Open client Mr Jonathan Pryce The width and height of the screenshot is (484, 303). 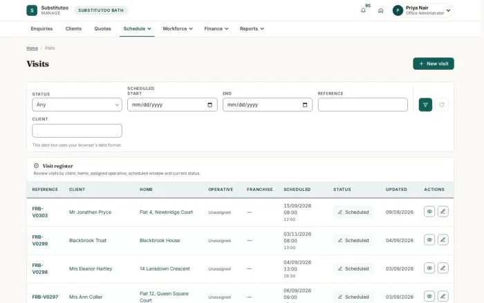(90, 212)
